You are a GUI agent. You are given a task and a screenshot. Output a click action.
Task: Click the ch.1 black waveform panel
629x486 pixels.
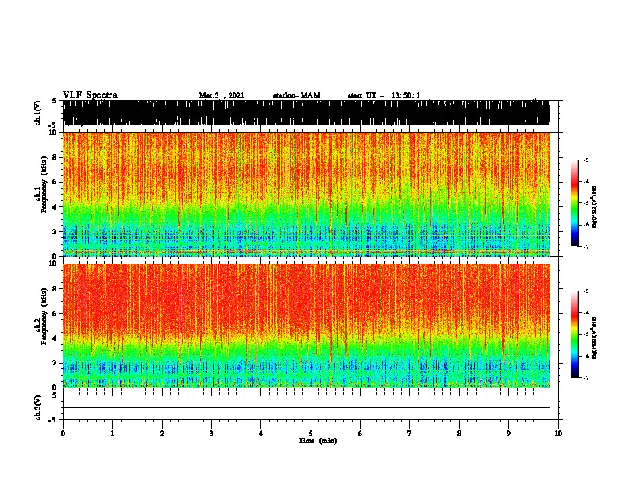[x=307, y=113]
